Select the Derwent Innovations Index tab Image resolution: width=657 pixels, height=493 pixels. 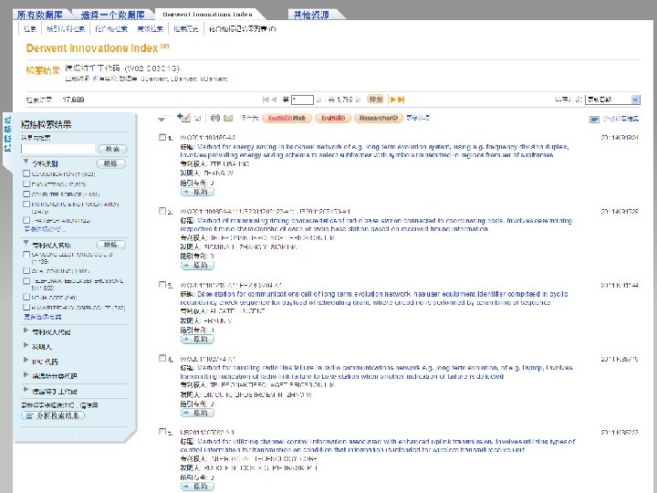click(207, 15)
